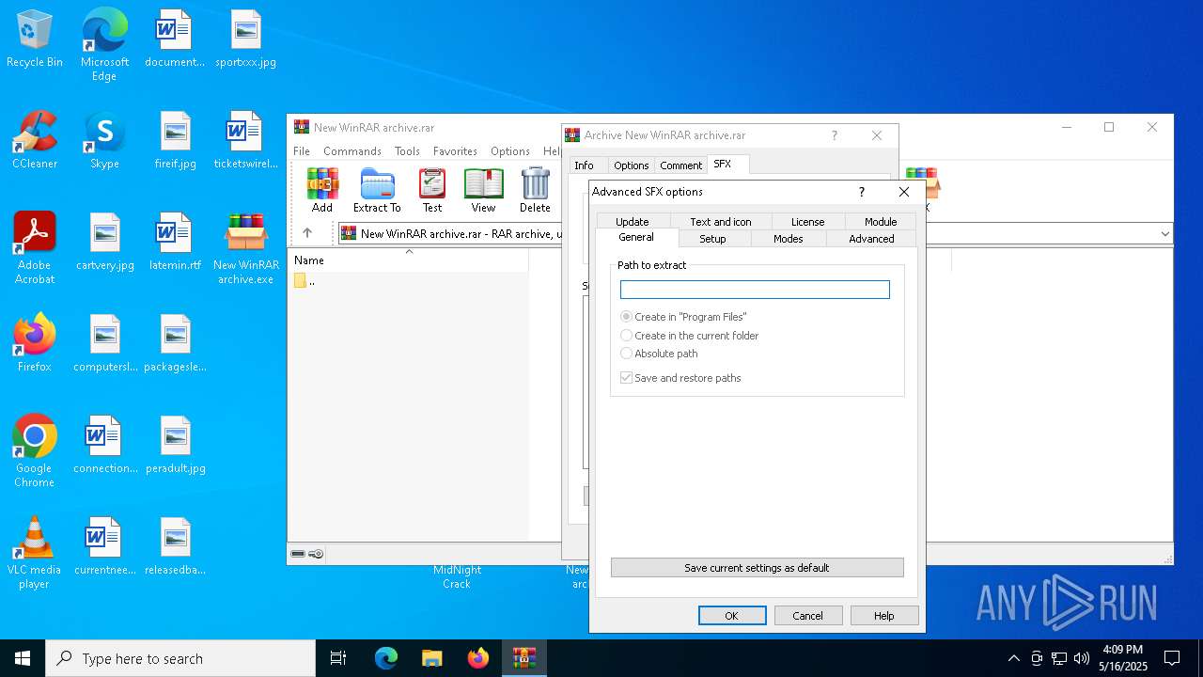Open the Info tab in Archive dialog

584,165
